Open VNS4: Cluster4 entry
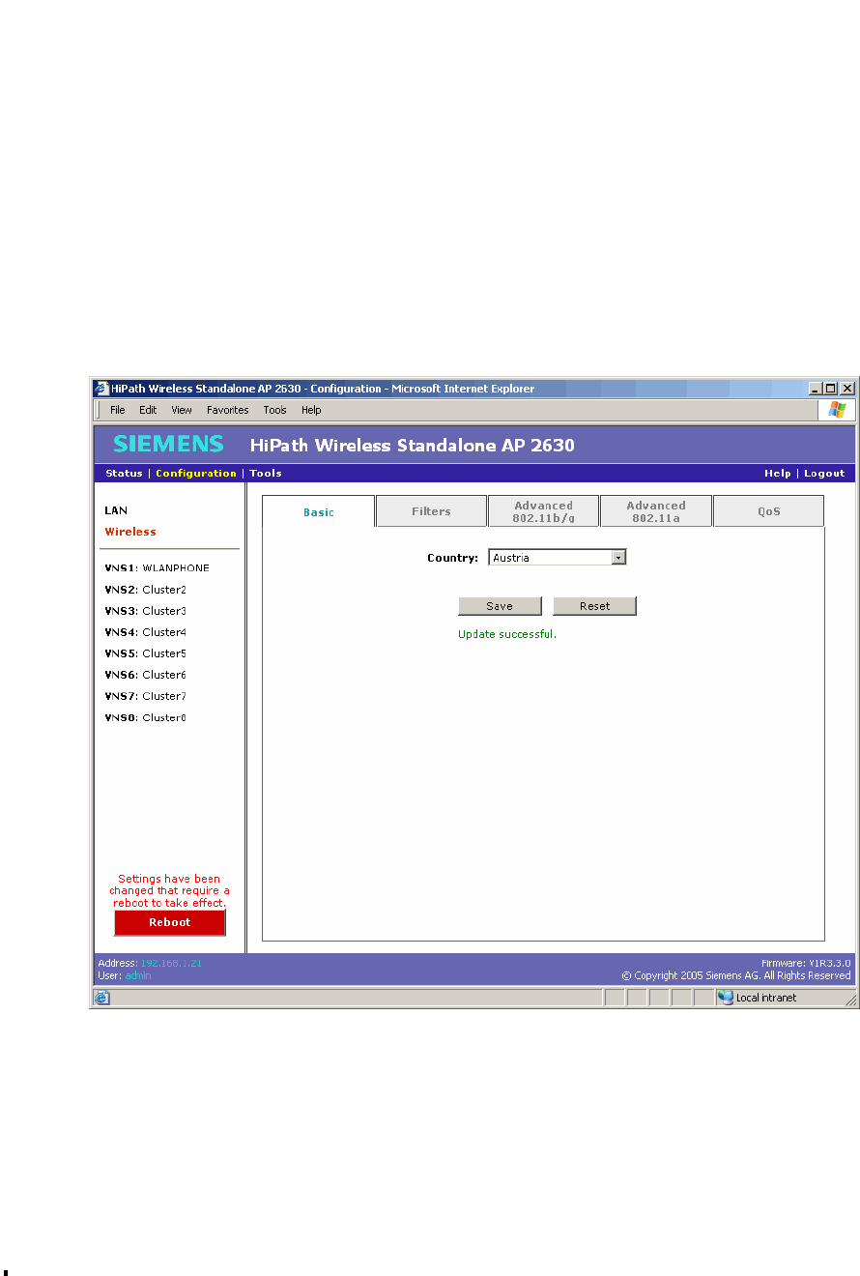The height and width of the screenshot is (1276, 860). [x=145, y=632]
